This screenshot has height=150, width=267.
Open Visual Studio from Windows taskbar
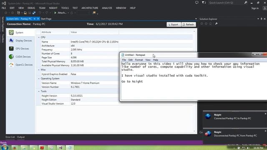(x=60, y=147)
